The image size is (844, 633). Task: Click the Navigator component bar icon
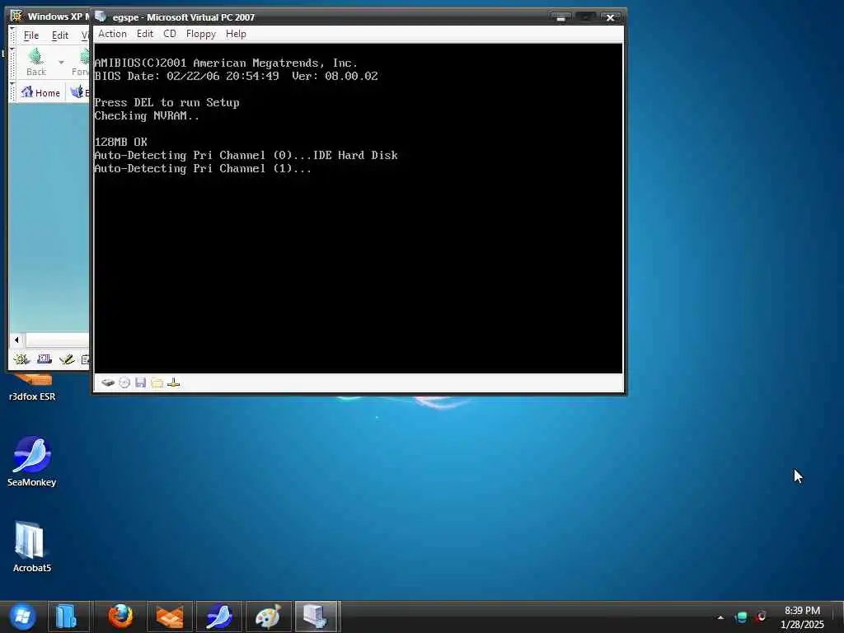click(21, 359)
